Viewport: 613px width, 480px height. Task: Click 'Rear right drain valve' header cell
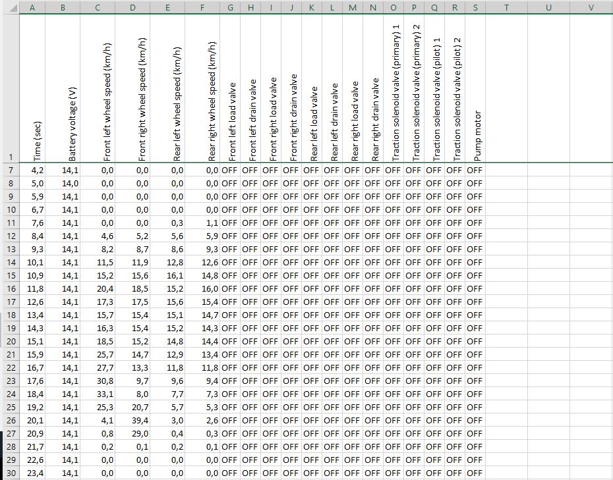click(x=373, y=88)
